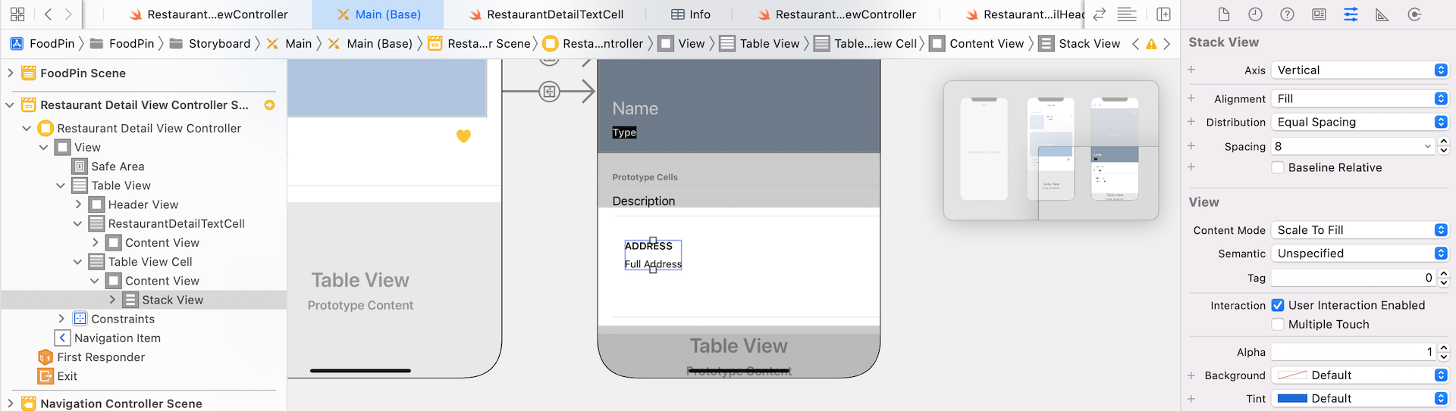Switch to the Info tab

[691, 14]
